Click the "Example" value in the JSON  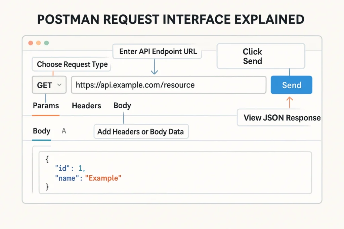[103, 178]
